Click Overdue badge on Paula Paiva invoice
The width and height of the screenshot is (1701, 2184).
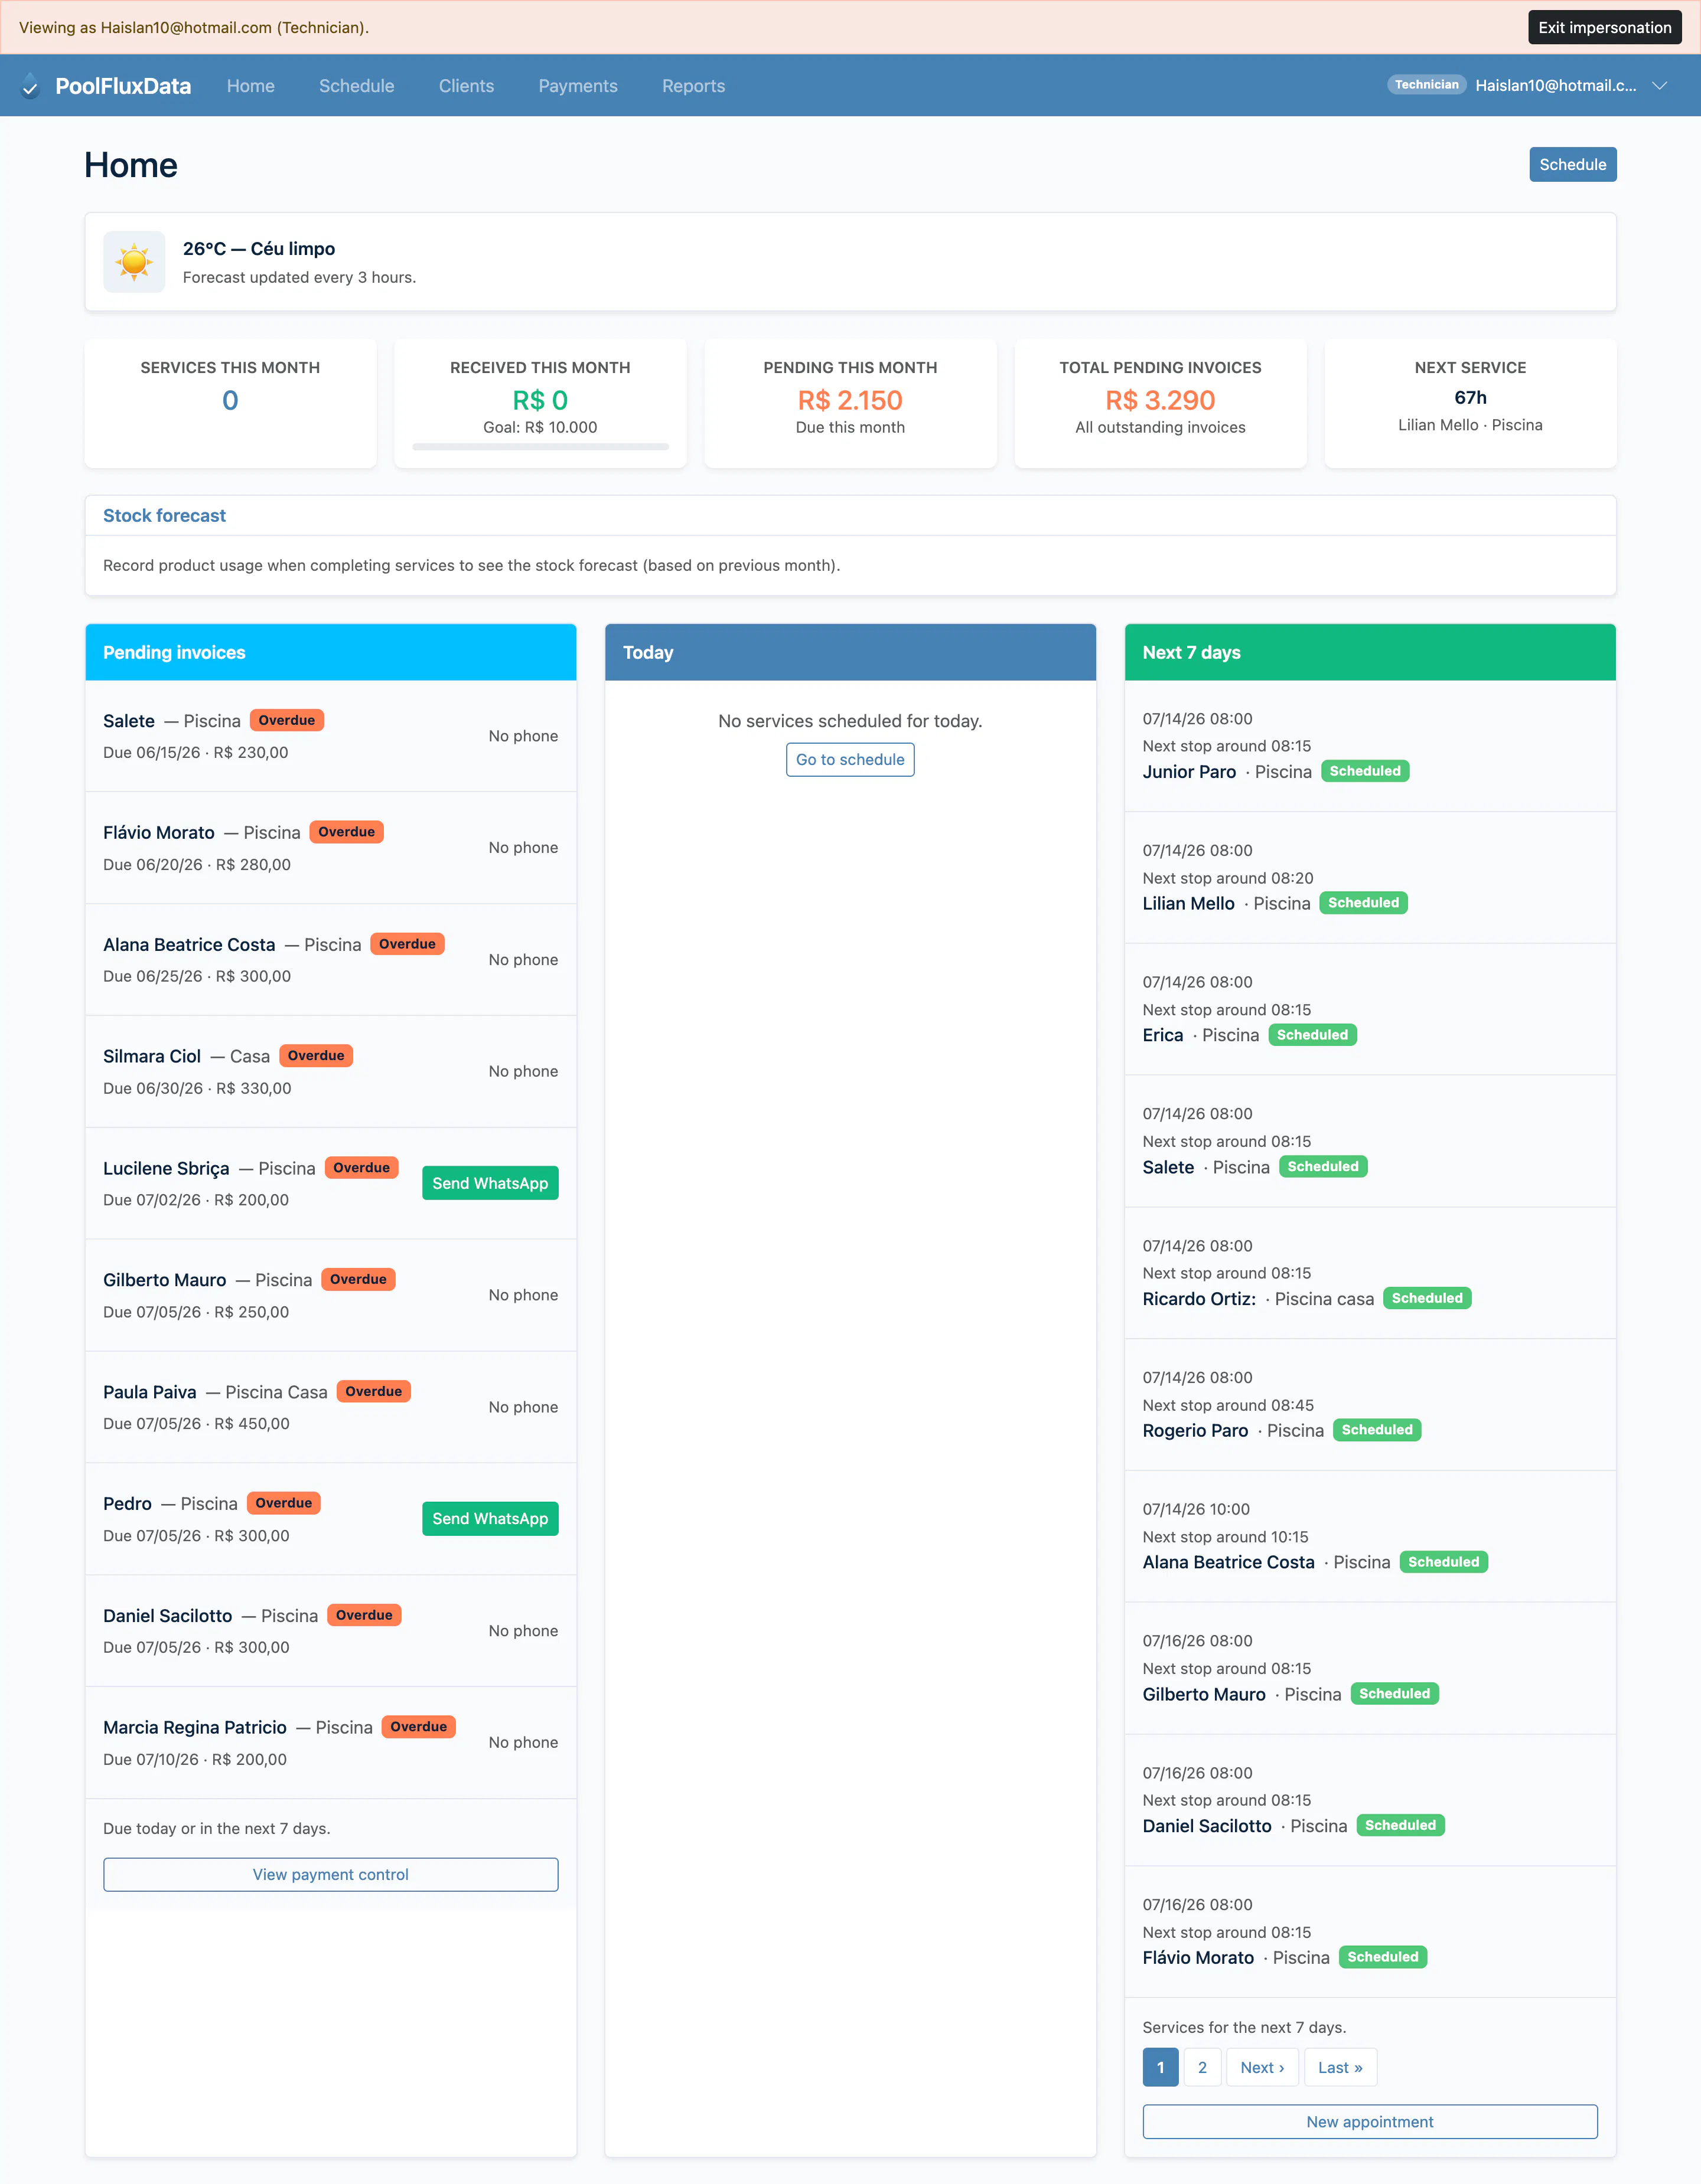pos(374,1392)
